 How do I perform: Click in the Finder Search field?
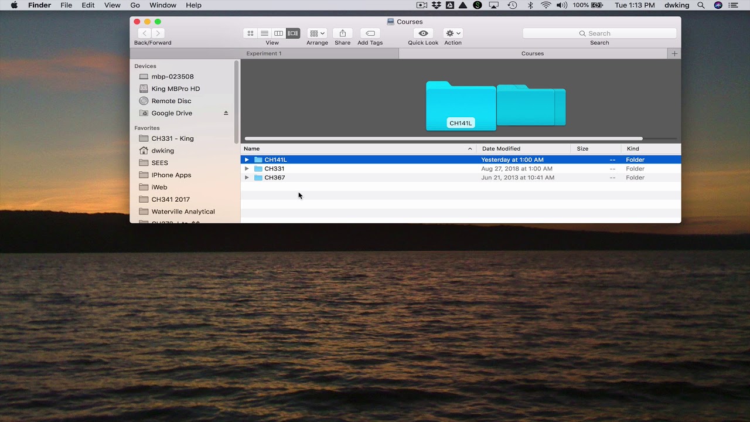(599, 33)
